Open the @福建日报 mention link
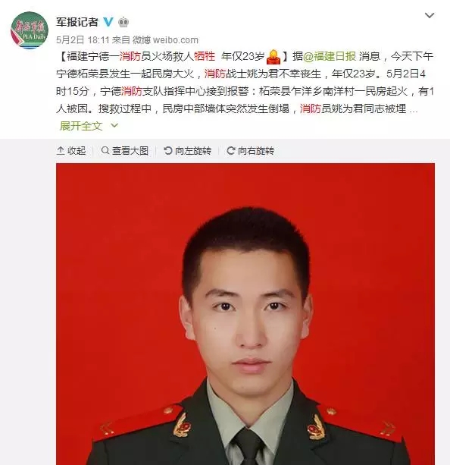 pos(330,56)
